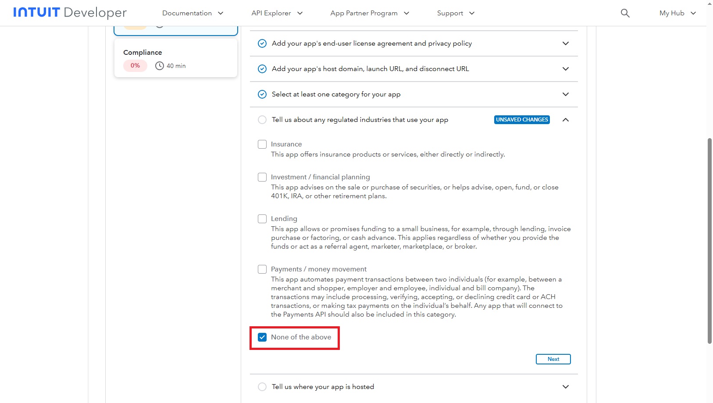Image resolution: width=713 pixels, height=403 pixels.
Task: Open the My Hub dropdown
Action: click(677, 13)
